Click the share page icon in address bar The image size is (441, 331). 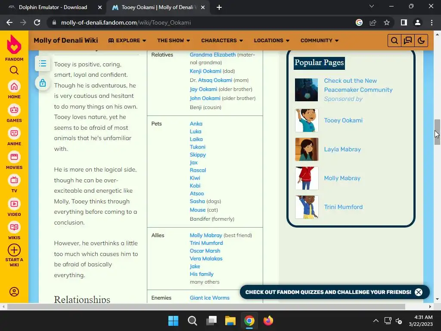coord(373,22)
